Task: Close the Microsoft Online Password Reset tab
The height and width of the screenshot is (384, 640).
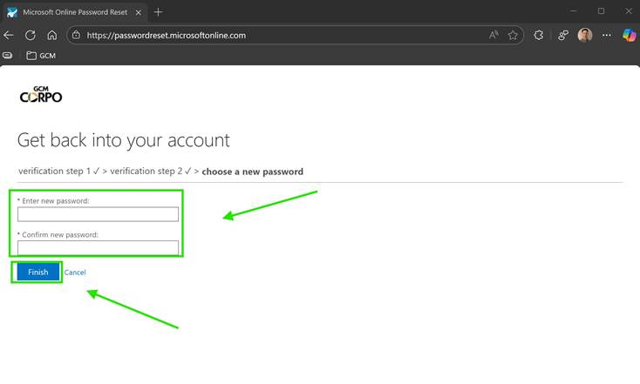Action: [139, 12]
